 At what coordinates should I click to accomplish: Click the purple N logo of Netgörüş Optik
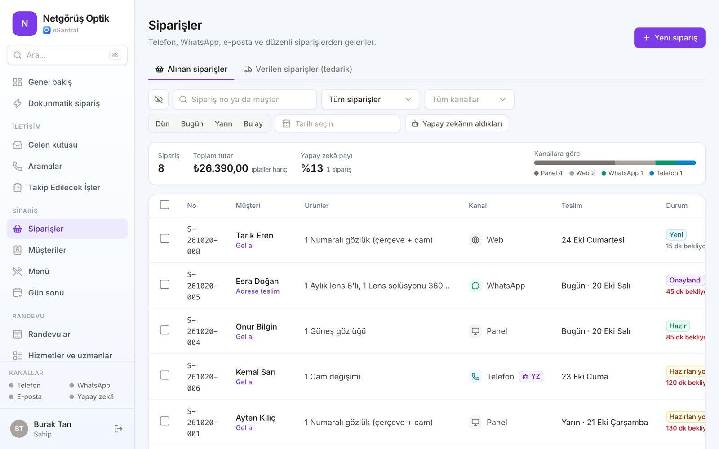[25, 24]
